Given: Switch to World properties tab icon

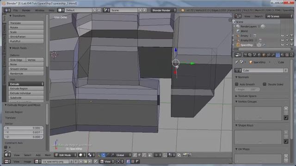Looking at the screenshot, I should (x=259, y=55).
